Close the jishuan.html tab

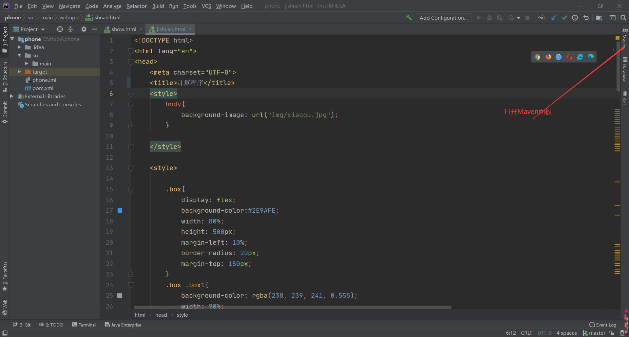190,29
